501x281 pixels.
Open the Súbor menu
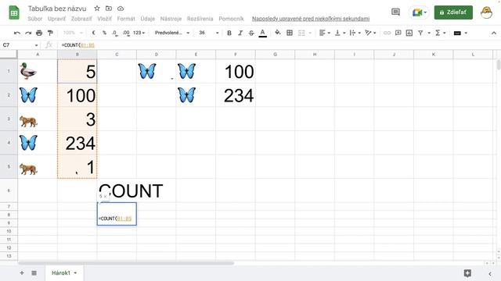coord(34,19)
